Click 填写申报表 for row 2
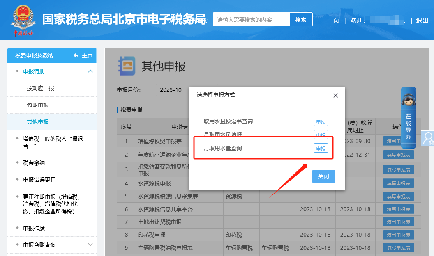Image resolution: width=434 pixels, height=256 pixels. (399, 155)
